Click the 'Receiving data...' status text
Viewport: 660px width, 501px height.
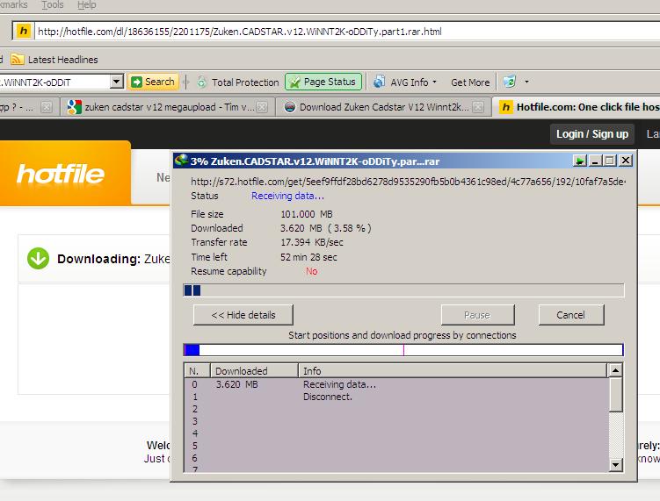(287, 196)
